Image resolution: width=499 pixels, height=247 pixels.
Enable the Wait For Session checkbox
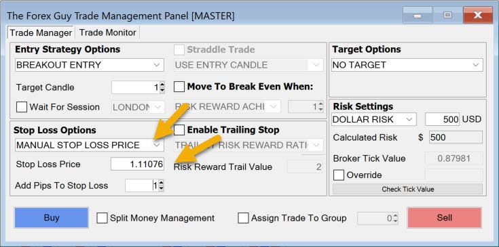tap(22, 107)
